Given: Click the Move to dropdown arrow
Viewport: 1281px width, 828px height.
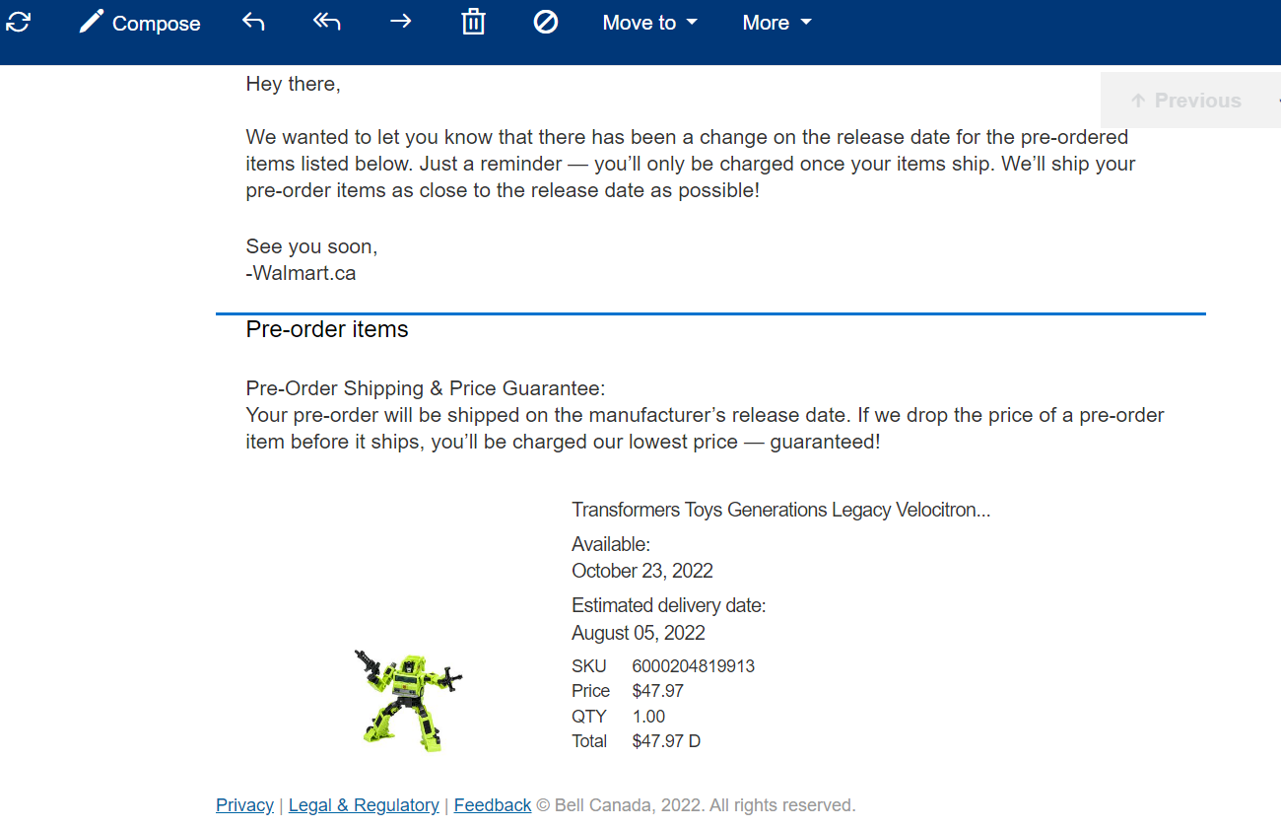Looking at the screenshot, I should (x=692, y=23).
